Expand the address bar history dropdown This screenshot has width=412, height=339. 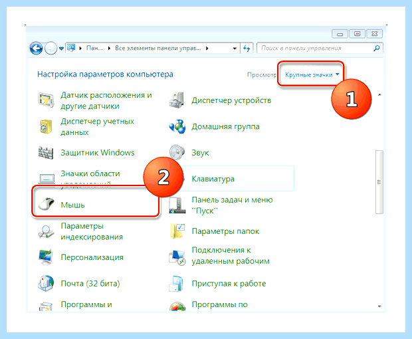(235, 49)
